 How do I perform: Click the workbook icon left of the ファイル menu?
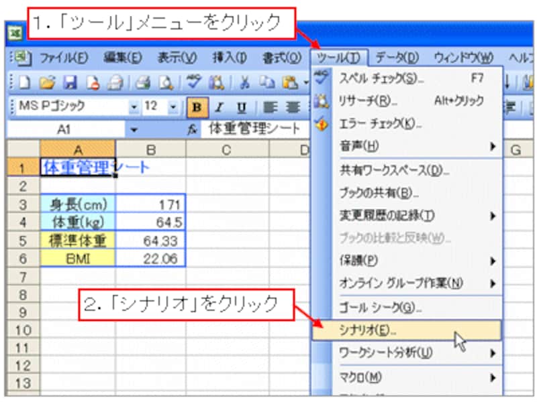[23, 58]
